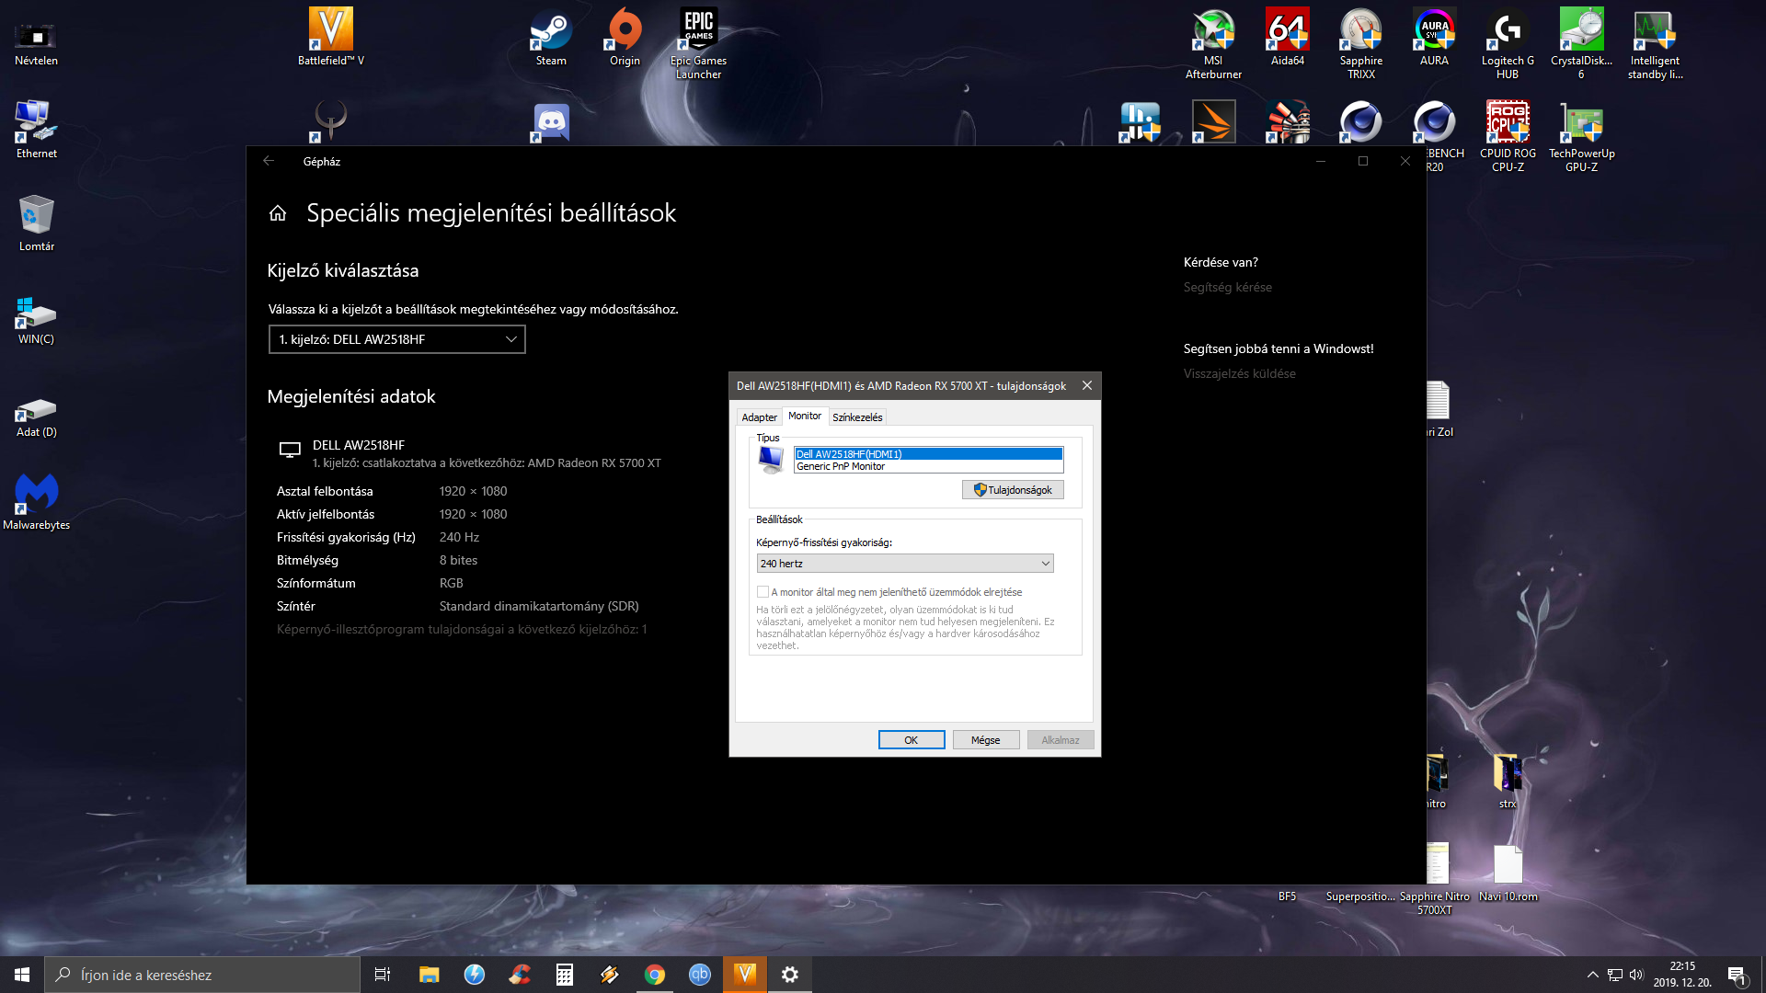The height and width of the screenshot is (993, 1766).
Task: Click the volume tray icon
Action: tap(1636, 975)
